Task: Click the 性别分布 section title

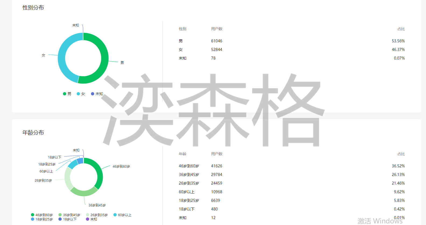Action: [x=33, y=8]
